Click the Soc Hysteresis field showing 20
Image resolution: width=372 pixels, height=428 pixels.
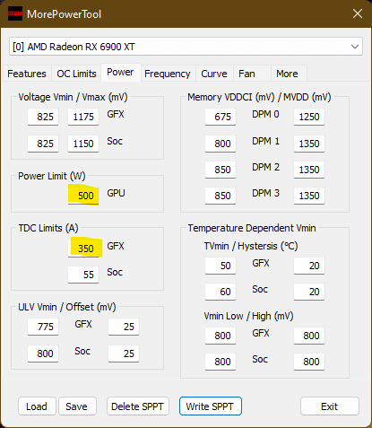309,292
